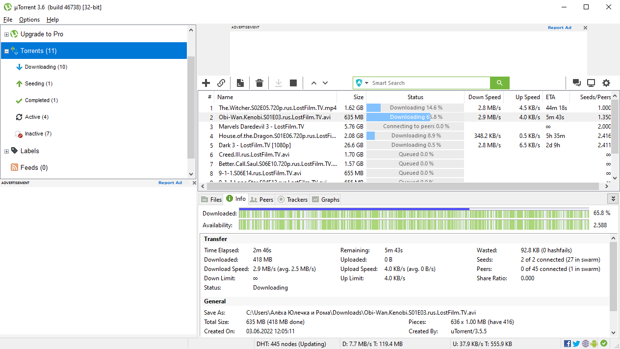The height and width of the screenshot is (349, 620).
Task: Click the Stop torrent square icon
Action: point(293,83)
